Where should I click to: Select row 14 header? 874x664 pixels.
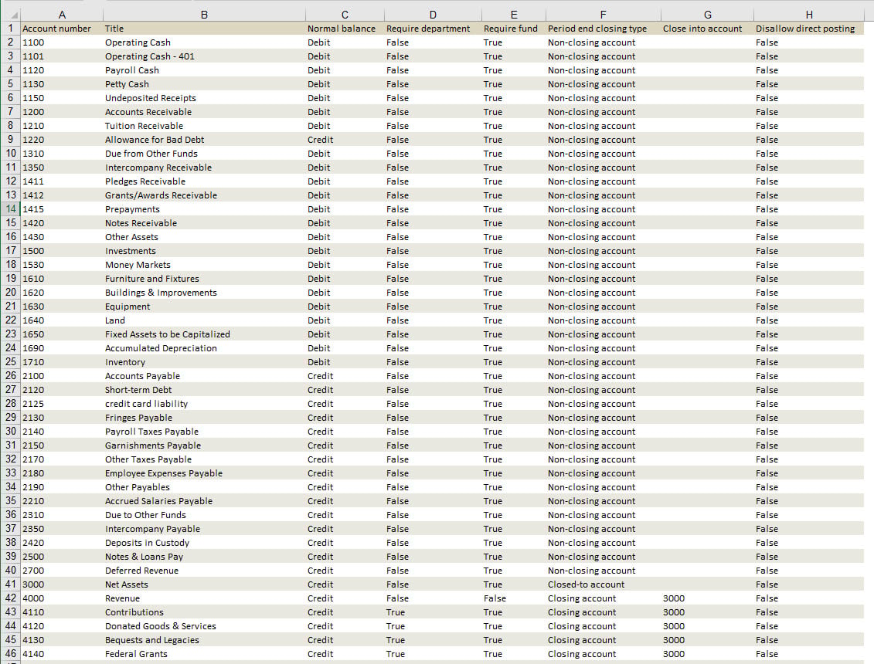pos(11,209)
